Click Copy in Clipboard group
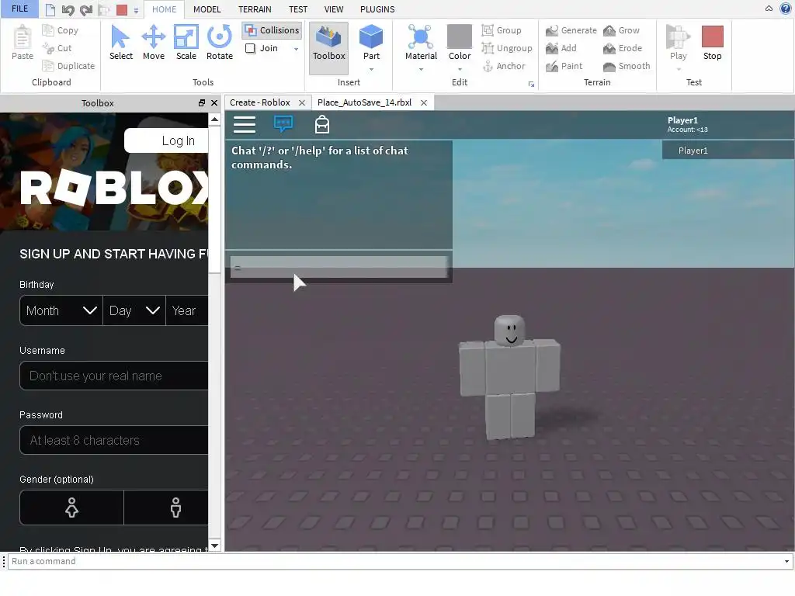The width and height of the screenshot is (795, 596). pos(61,30)
